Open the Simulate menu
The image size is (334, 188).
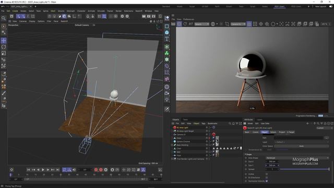click(101, 11)
